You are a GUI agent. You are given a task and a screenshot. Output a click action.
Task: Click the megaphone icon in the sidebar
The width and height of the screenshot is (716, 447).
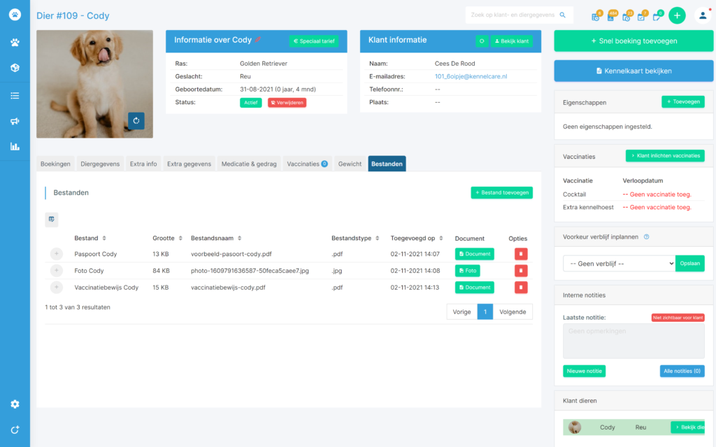click(x=15, y=121)
